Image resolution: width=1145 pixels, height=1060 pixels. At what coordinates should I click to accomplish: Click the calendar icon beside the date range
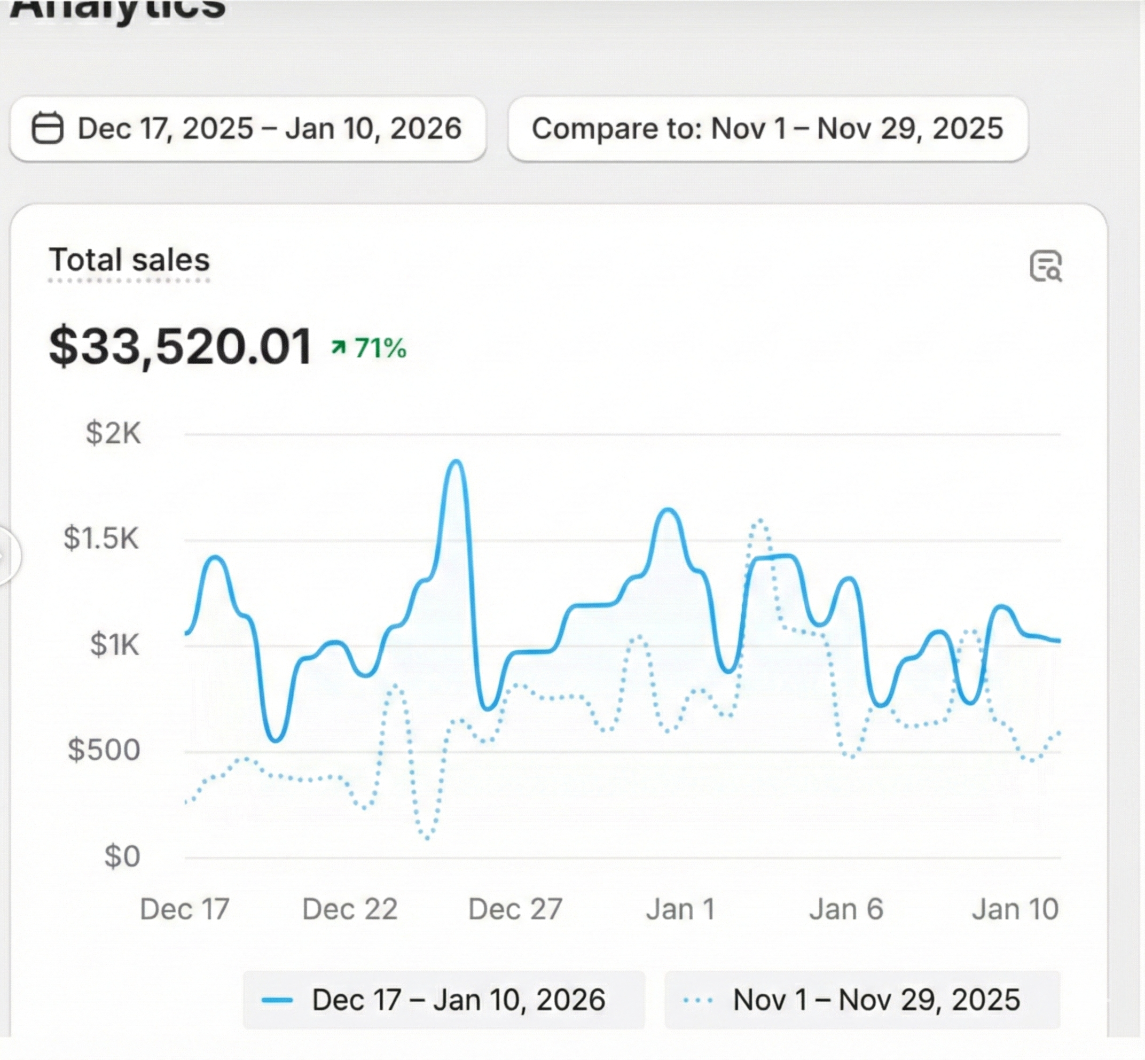tap(47, 127)
